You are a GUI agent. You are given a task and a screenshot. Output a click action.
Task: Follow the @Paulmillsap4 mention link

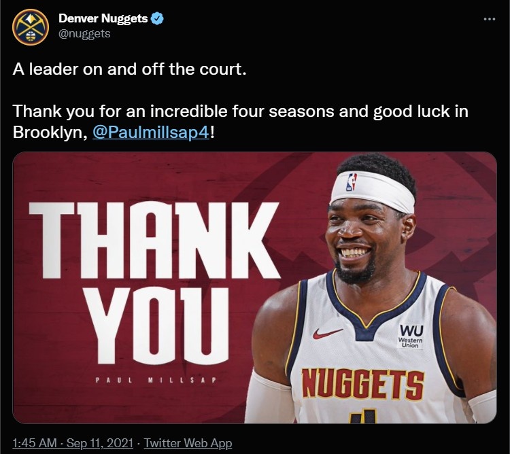[x=151, y=133]
